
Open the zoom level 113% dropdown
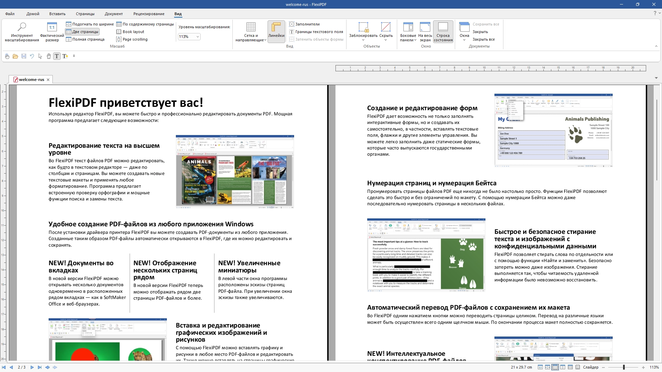pos(198,37)
